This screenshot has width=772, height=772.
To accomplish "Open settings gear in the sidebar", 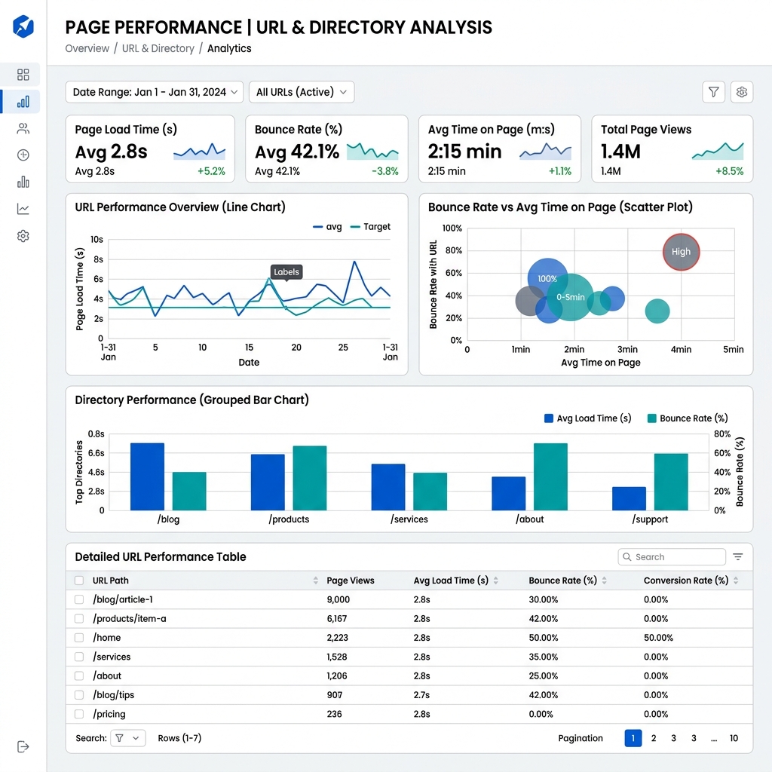I will coord(23,236).
